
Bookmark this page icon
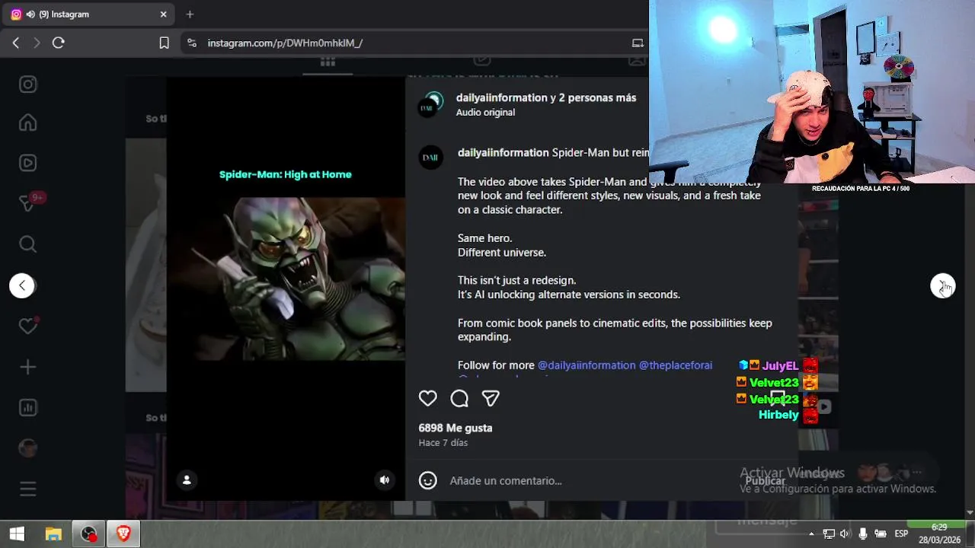[x=164, y=43]
